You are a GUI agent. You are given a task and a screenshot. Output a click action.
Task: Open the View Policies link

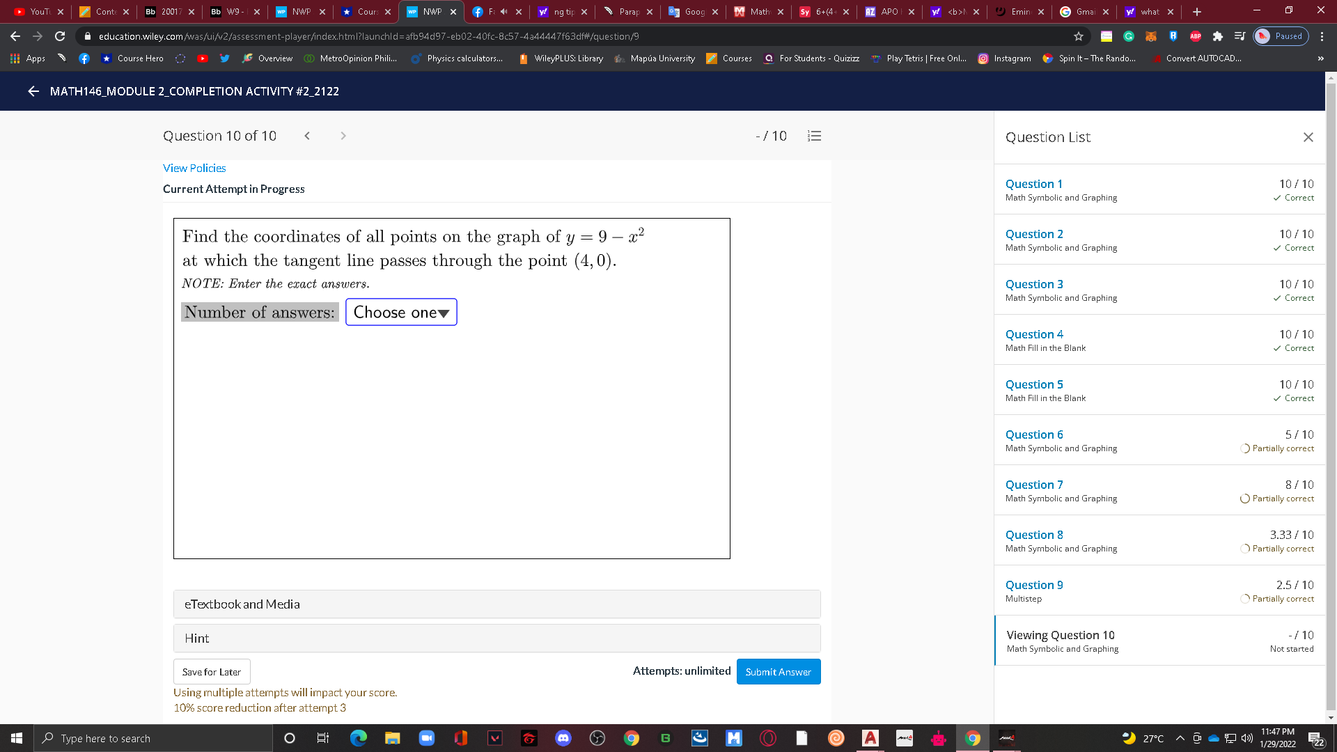194,168
